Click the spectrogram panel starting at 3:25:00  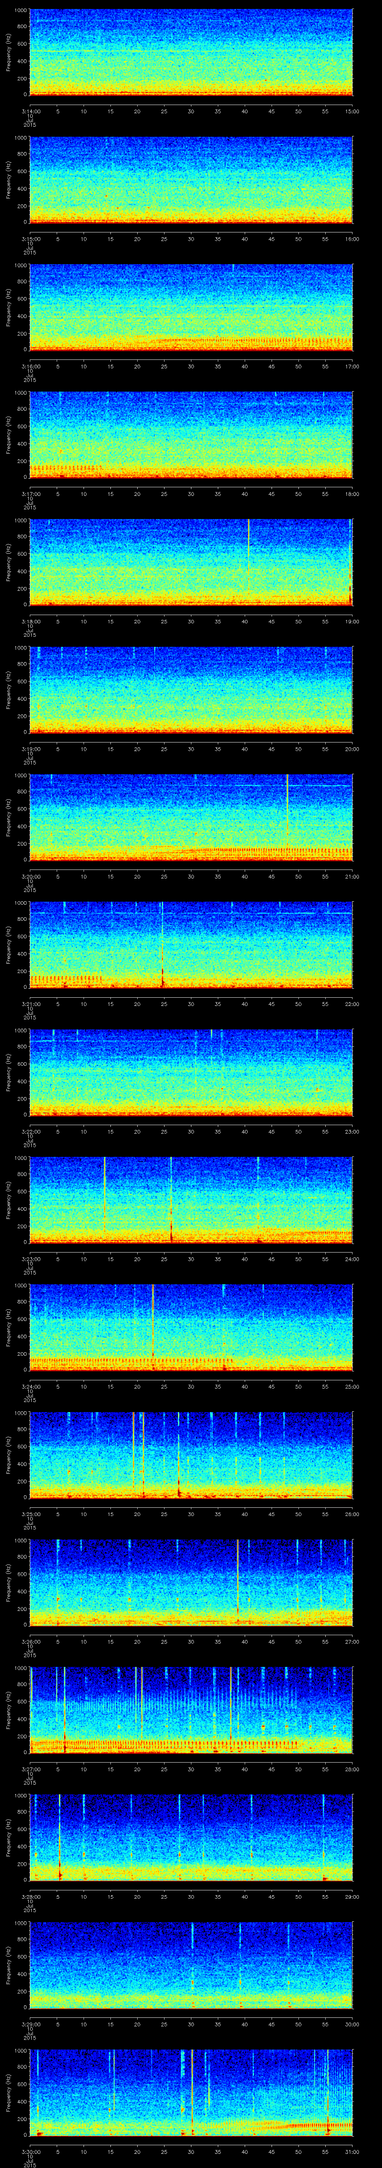pyautogui.click(x=191, y=1455)
